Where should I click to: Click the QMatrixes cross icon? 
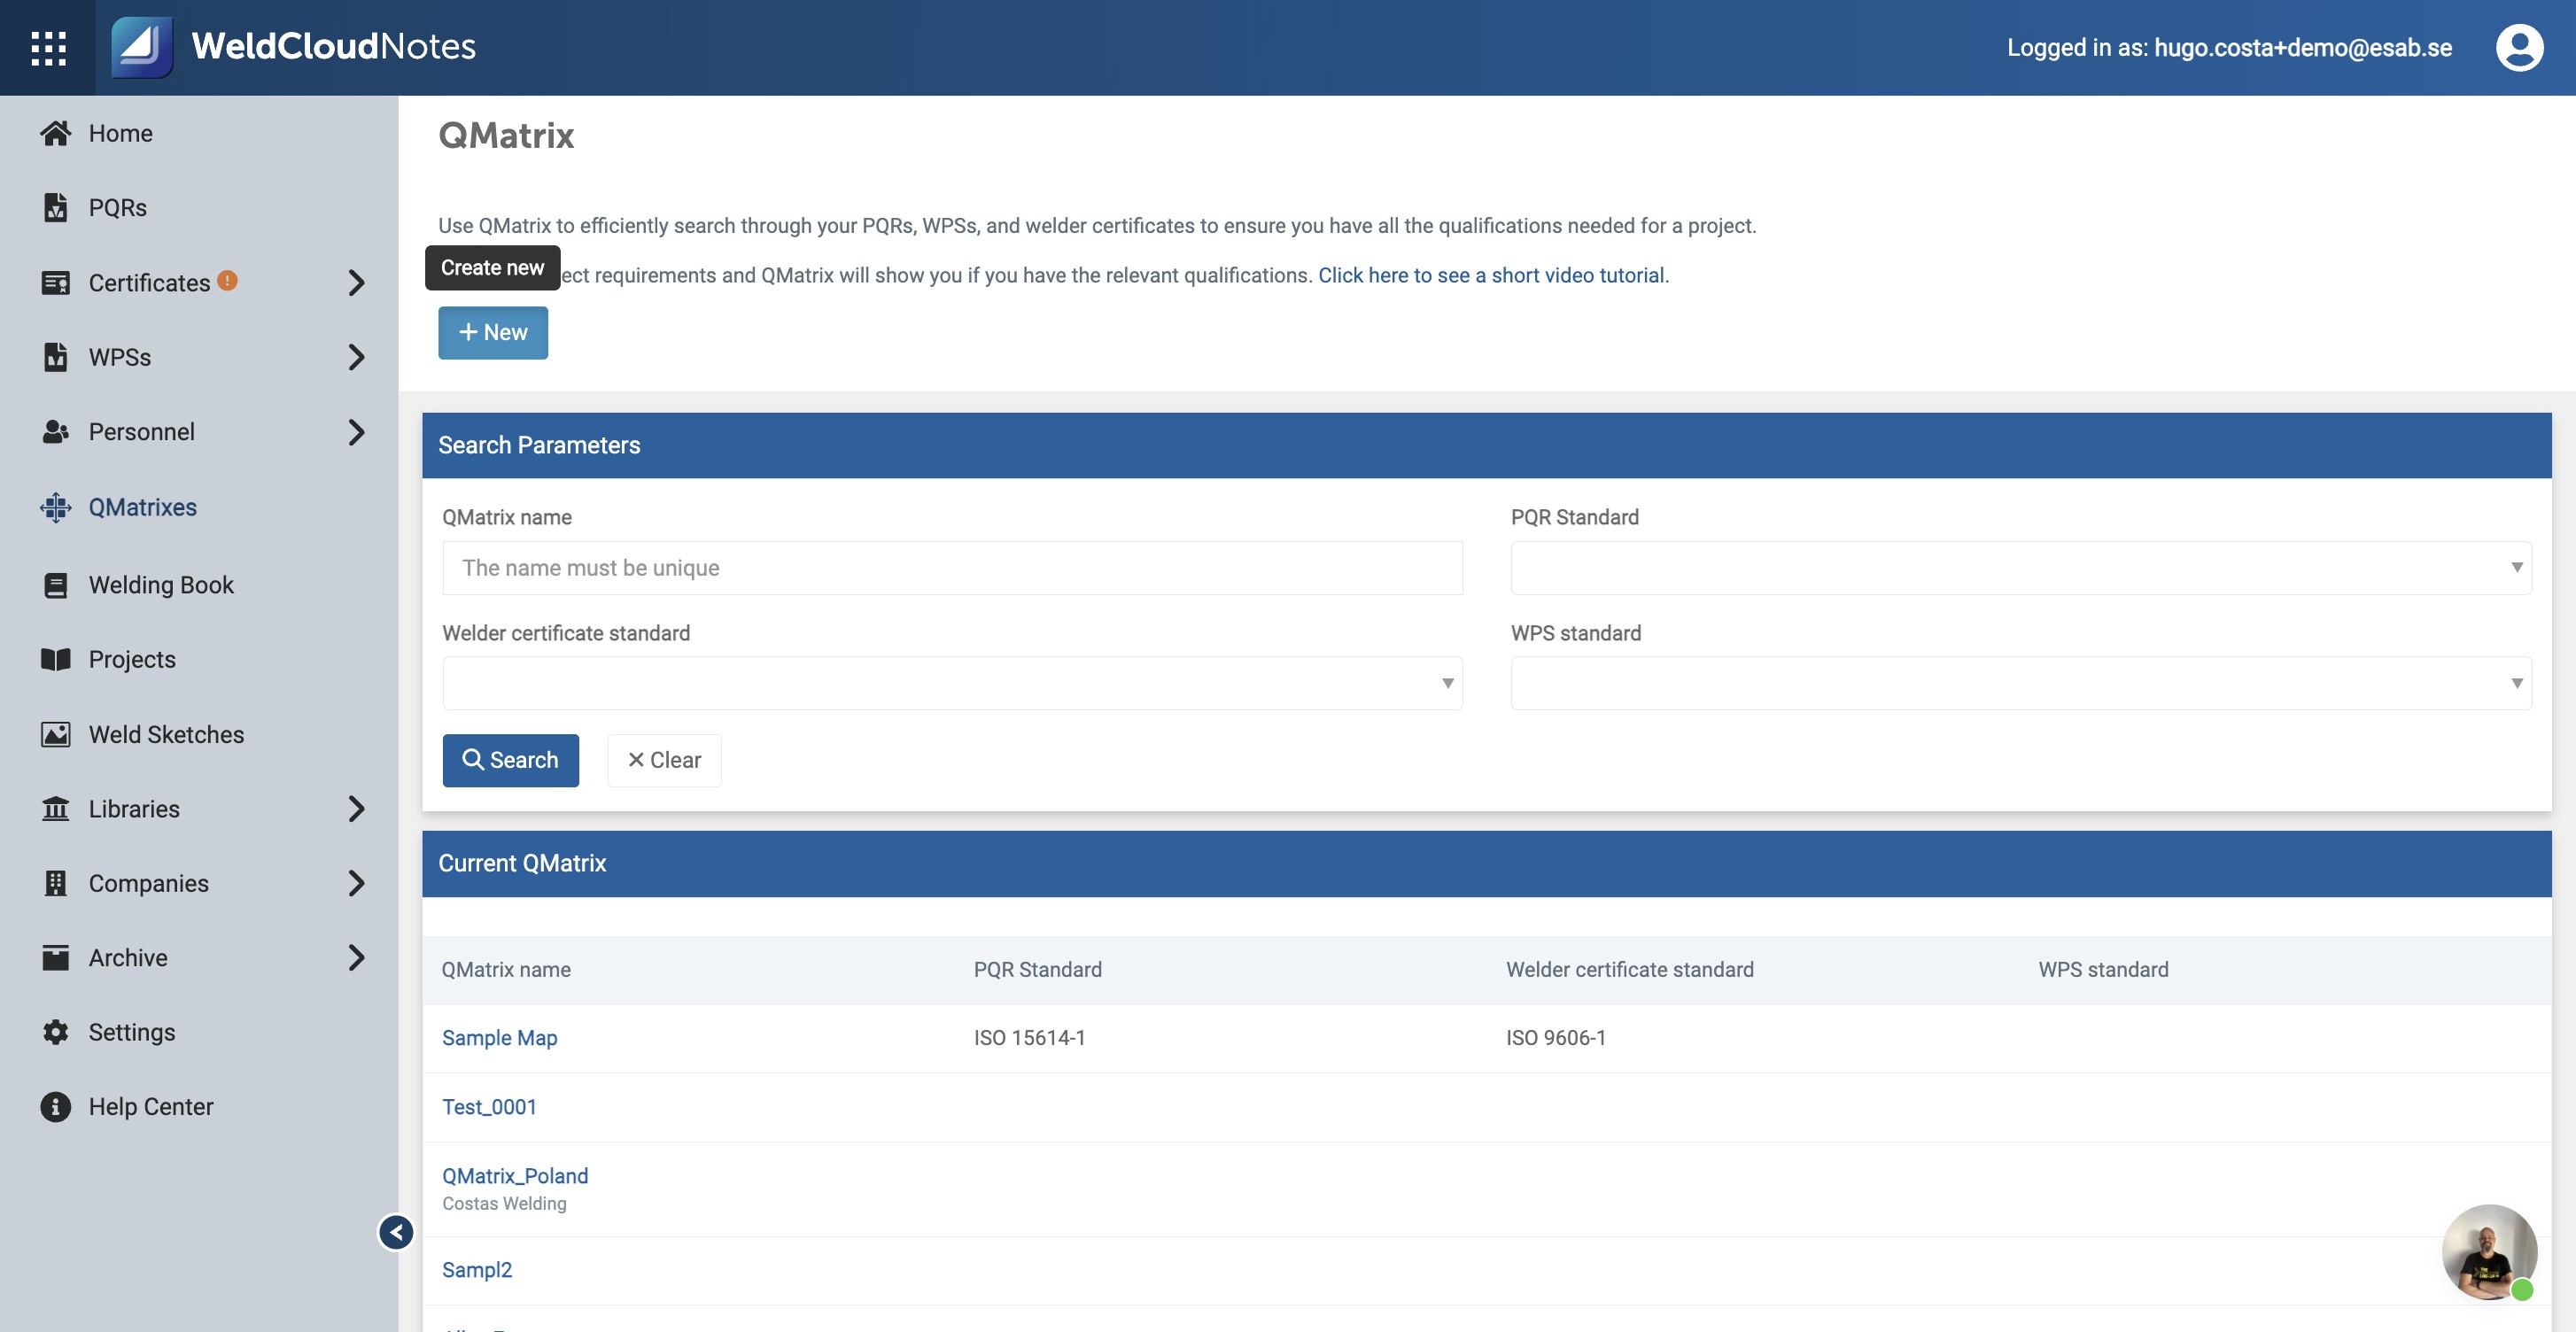click(56, 507)
